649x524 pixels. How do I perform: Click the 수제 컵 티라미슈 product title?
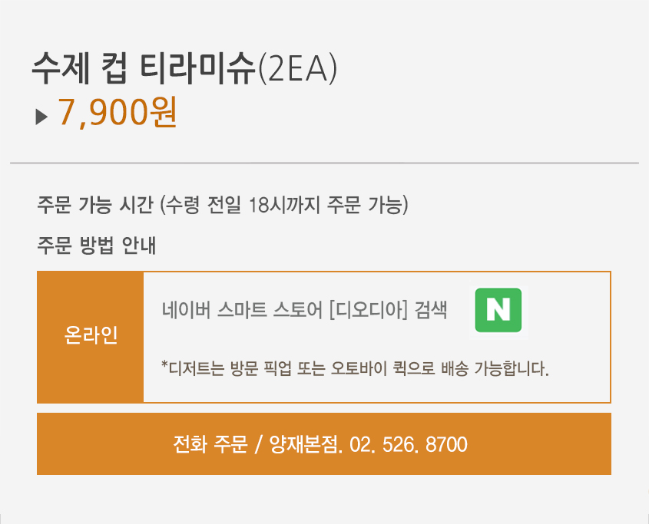point(143,69)
